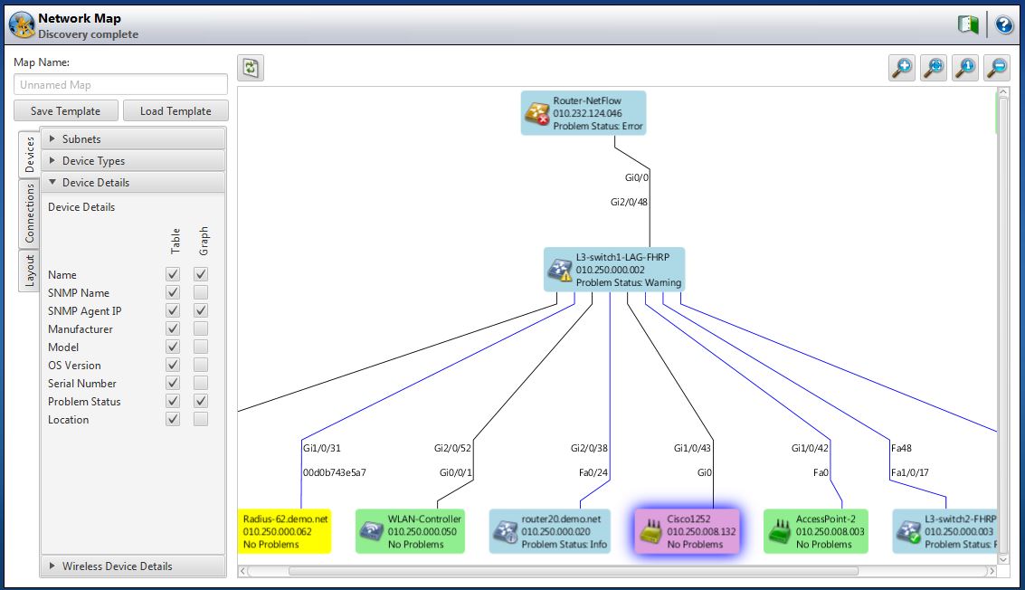Reset zoom to 100% with magnifier button
The width and height of the screenshot is (1025, 590).
point(965,69)
